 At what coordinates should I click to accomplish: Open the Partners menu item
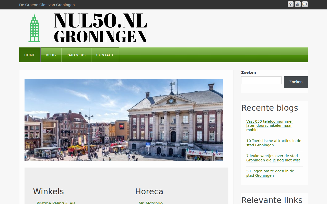(76, 55)
